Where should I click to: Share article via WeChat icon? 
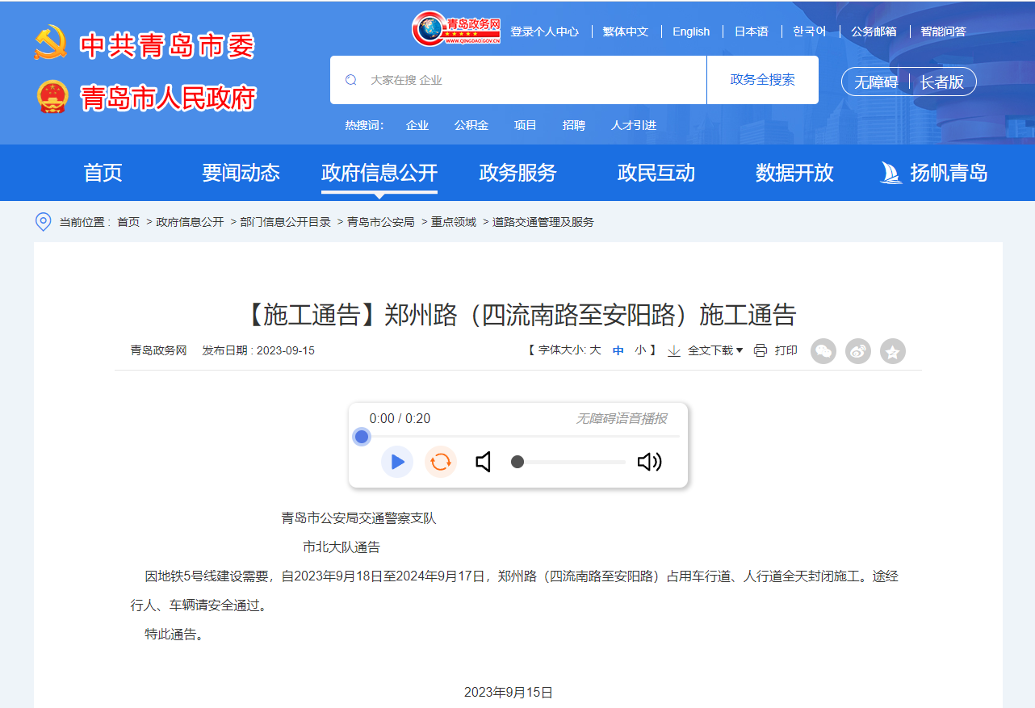point(823,351)
